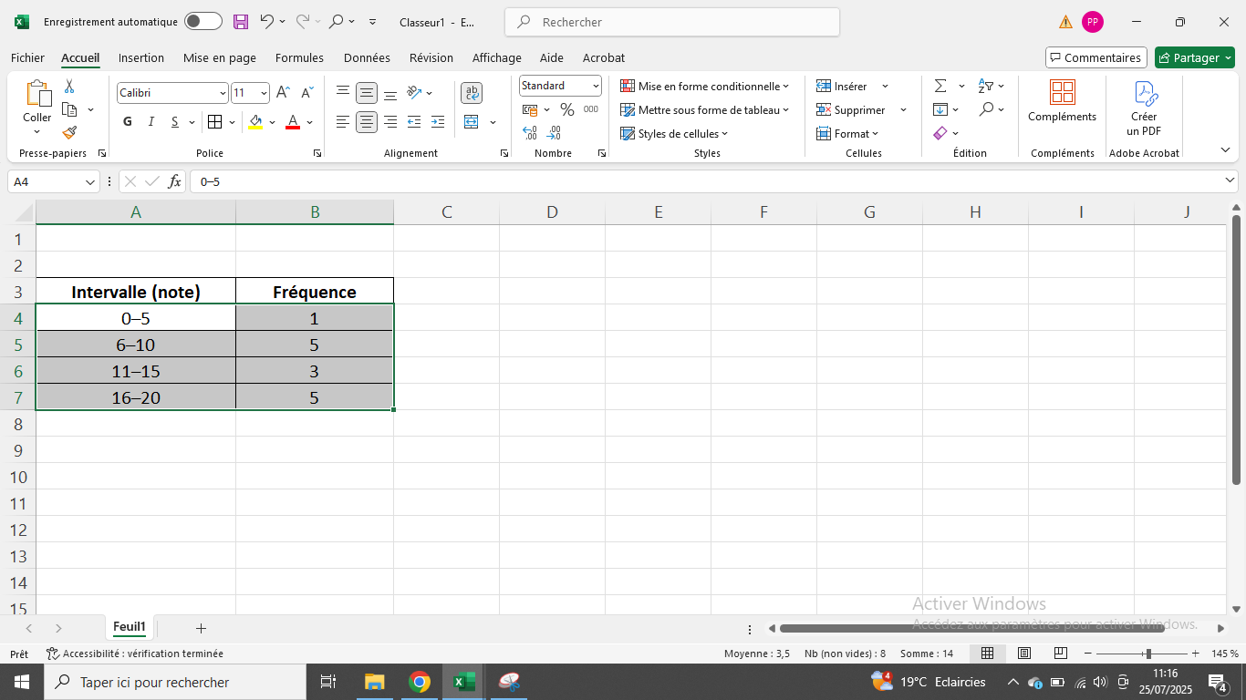
Task: Toggle Italic I formatting
Action: (x=151, y=122)
